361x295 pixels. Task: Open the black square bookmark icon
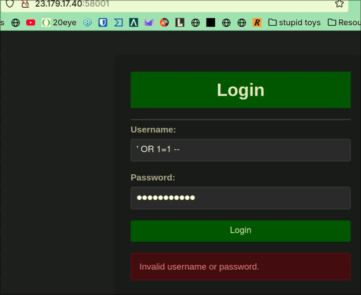(211, 23)
